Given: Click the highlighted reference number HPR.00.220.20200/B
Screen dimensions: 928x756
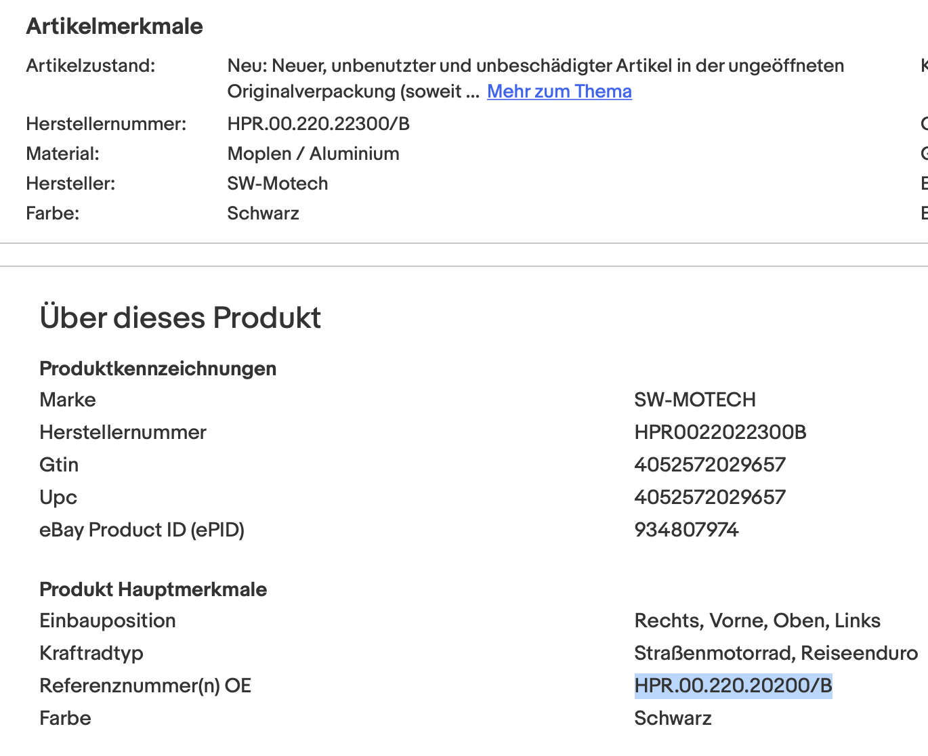Looking at the screenshot, I should click(x=733, y=686).
